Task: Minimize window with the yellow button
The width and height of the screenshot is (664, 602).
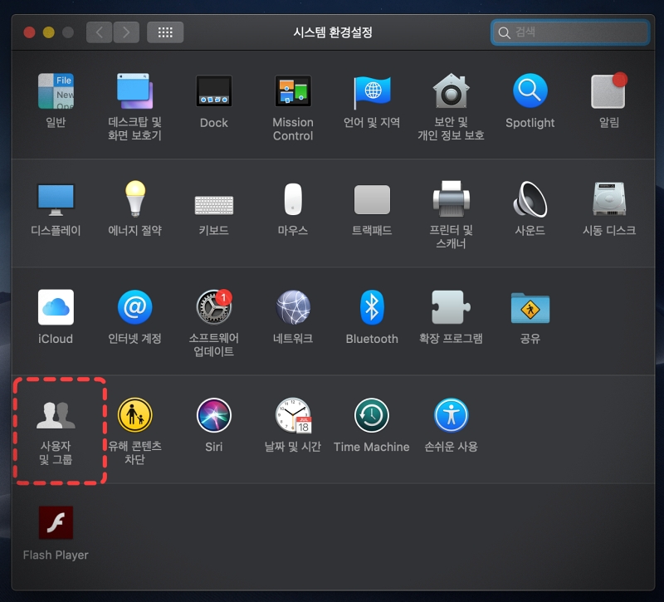Action: (x=49, y=32)
